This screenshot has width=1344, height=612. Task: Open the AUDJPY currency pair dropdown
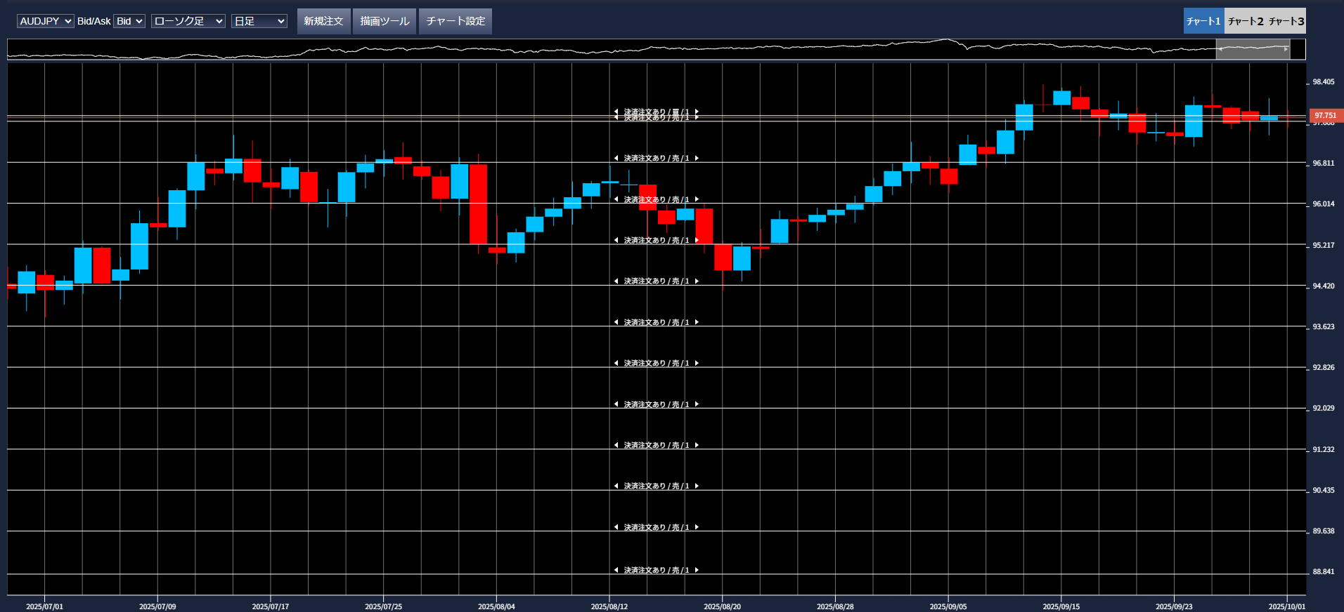point(45,21)
